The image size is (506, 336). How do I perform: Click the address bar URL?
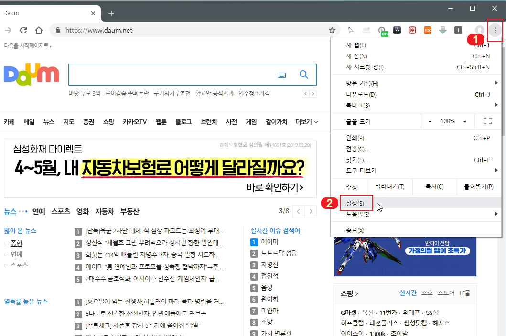(99, 30)
